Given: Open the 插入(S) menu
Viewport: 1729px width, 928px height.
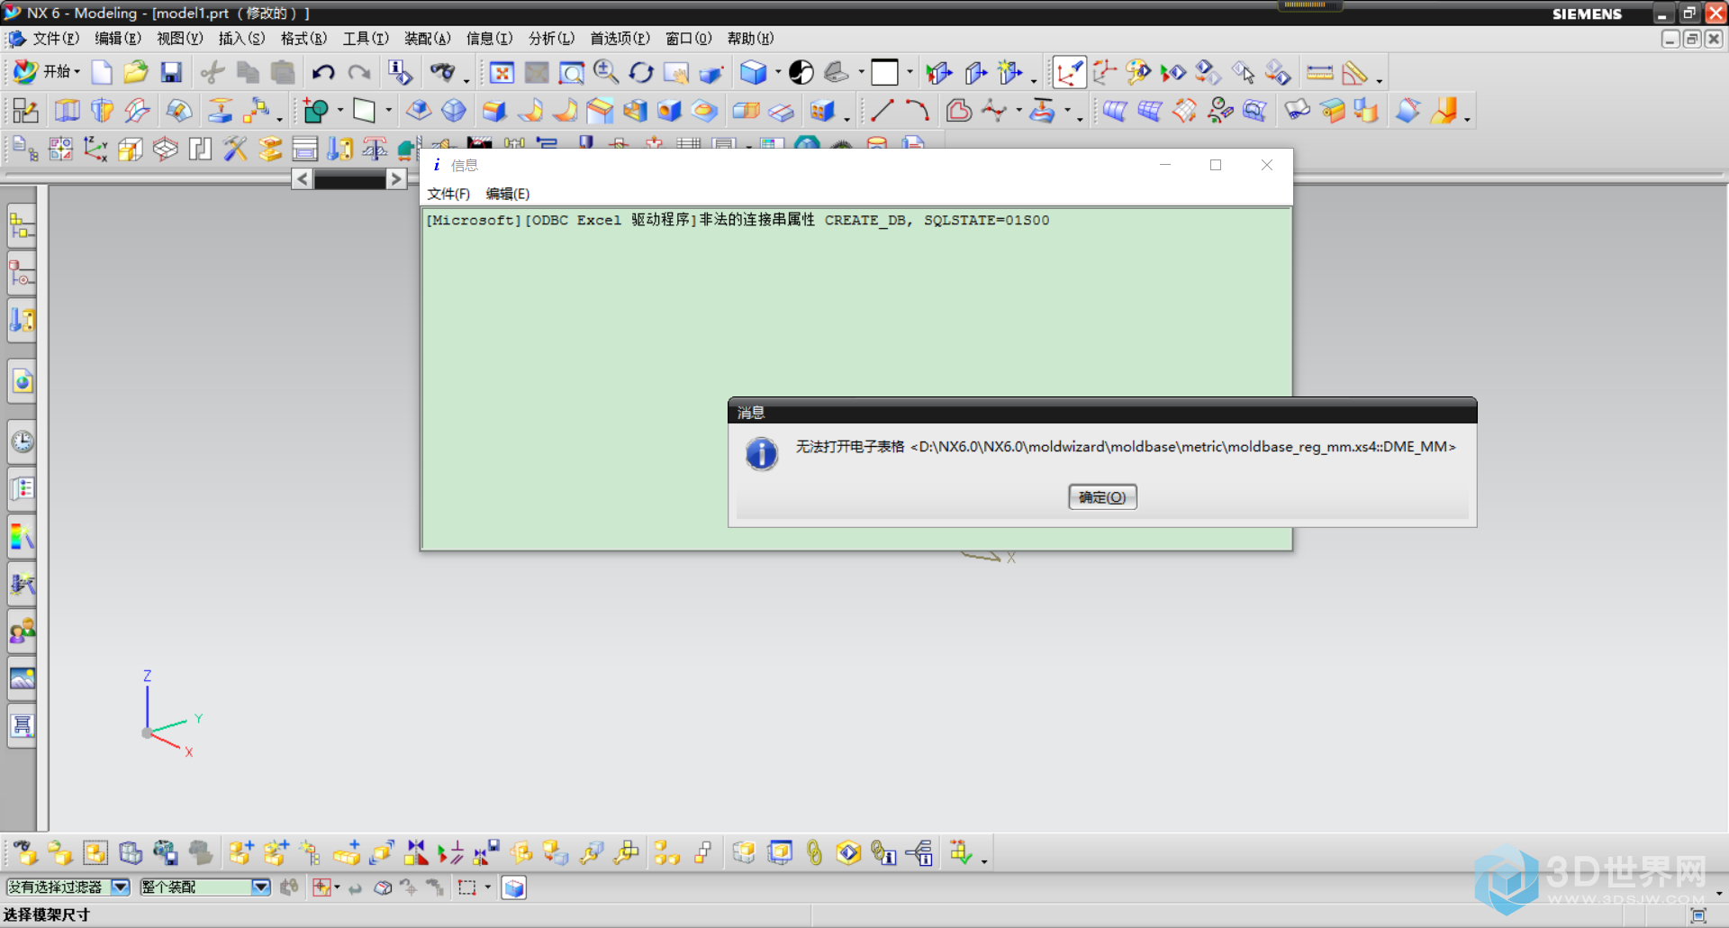Looking at the screenshot, I should click(x=241, y=39).
